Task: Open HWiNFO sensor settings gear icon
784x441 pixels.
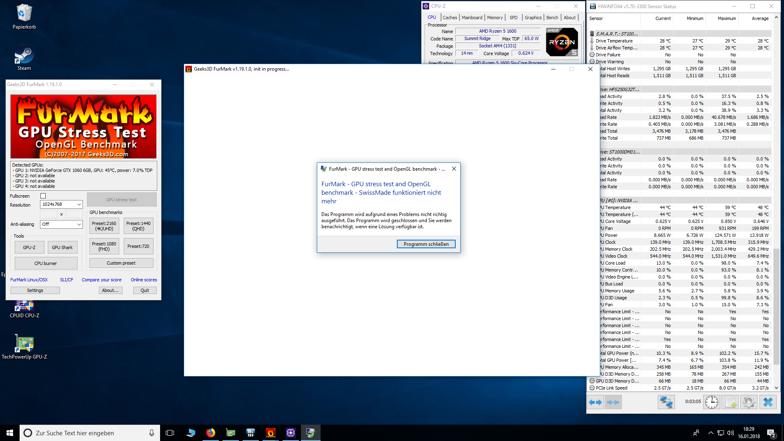Action: tap(749, 402)
